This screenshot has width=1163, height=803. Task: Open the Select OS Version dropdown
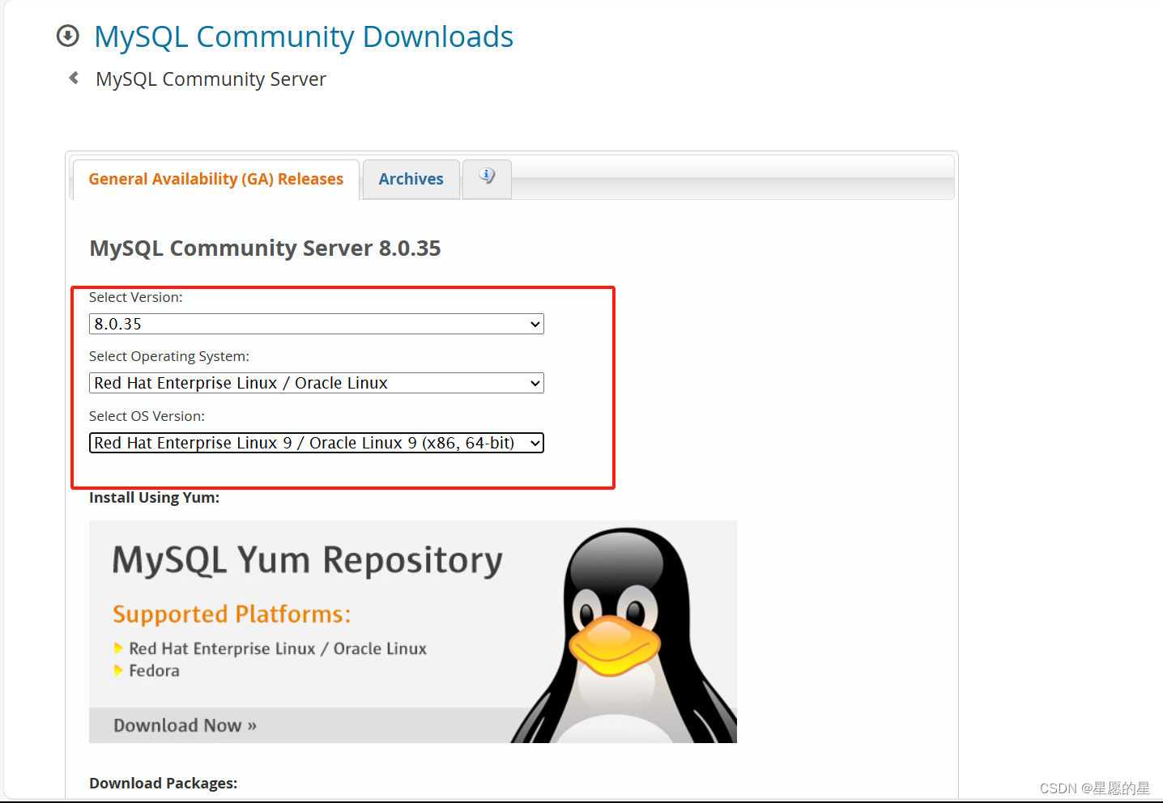(316, 443)
